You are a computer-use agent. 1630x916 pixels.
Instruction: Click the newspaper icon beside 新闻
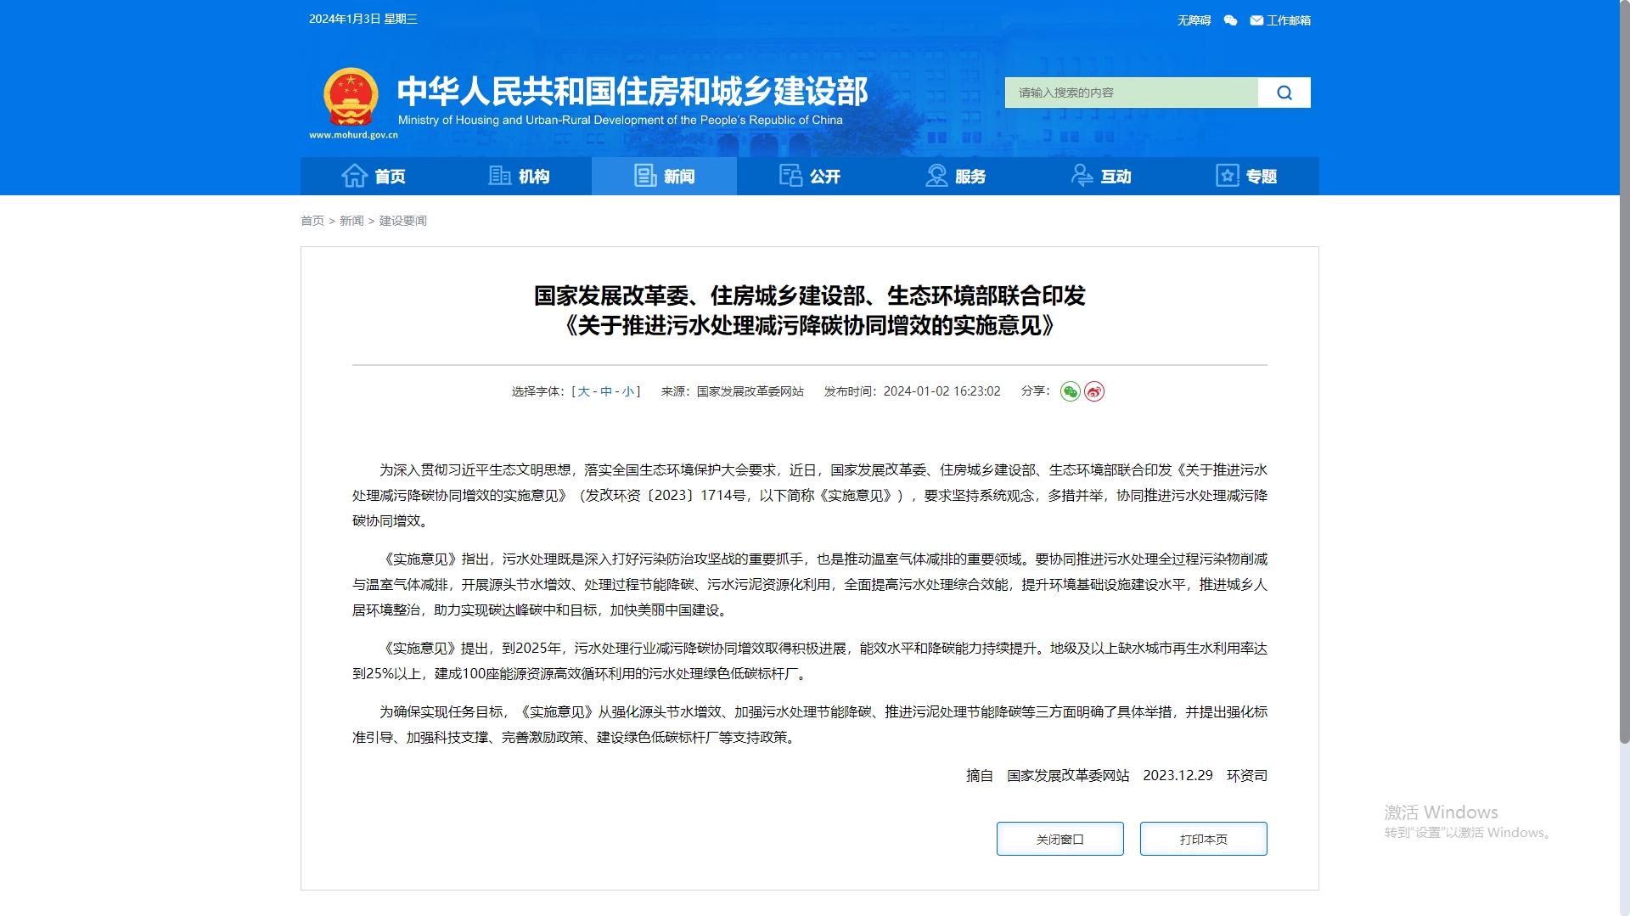click(x=645, y=176)
